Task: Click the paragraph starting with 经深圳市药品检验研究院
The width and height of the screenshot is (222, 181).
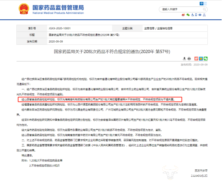Action: pyautogui.click(x=111, y=122)
